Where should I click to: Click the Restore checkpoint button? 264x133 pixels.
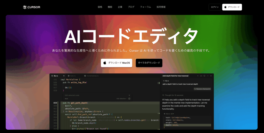click(x=202, y=89)
